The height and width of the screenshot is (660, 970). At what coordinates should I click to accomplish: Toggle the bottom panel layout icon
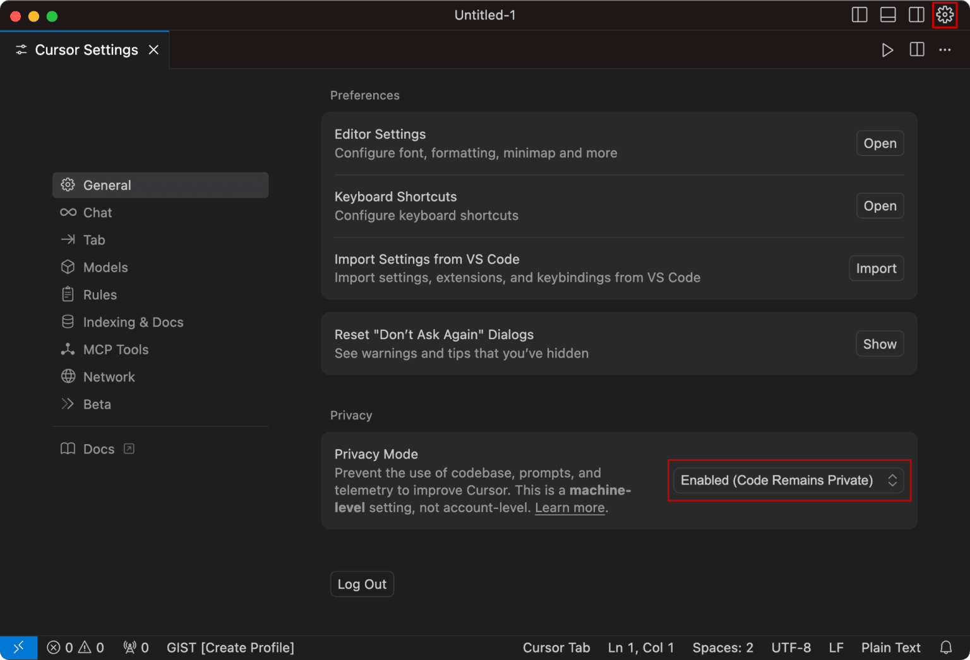pyautogui.click(x=888, y=15)
